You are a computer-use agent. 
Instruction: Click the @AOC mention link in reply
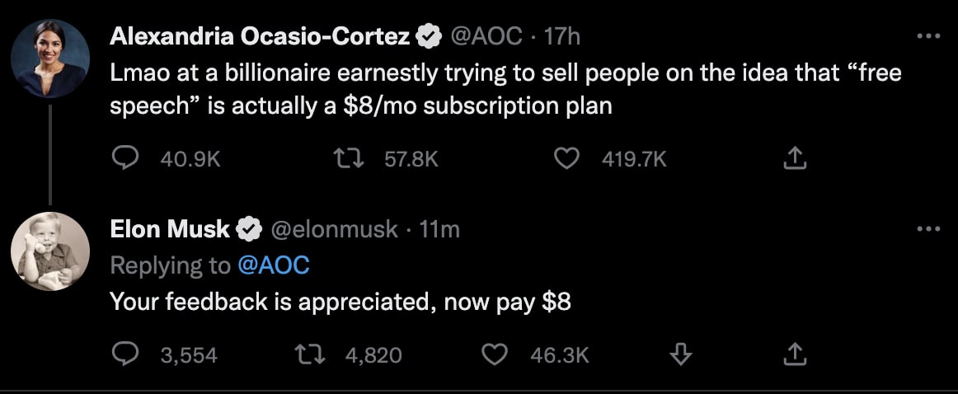[272, 265]
